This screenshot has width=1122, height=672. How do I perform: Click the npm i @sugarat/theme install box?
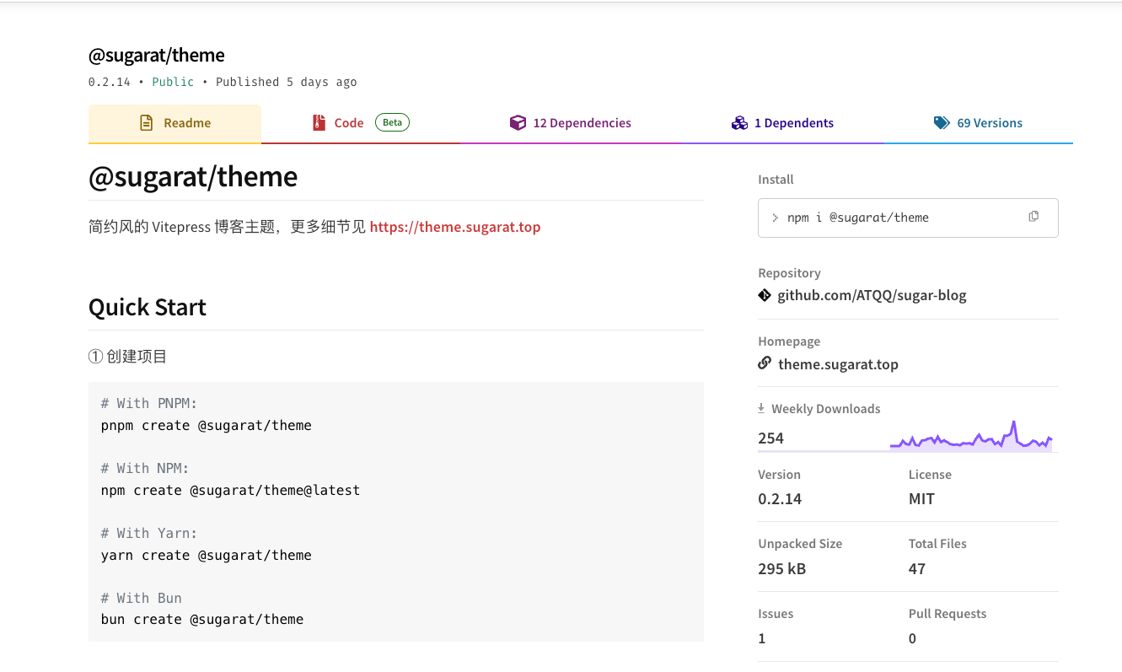(x=908, y=218)
